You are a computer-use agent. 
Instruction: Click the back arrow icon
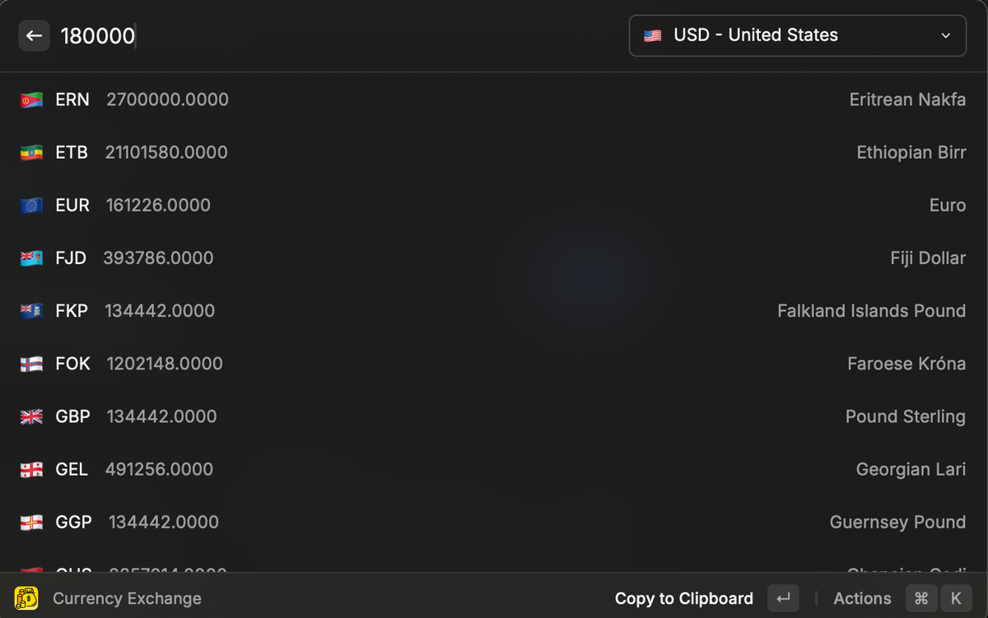coord(34,35)
